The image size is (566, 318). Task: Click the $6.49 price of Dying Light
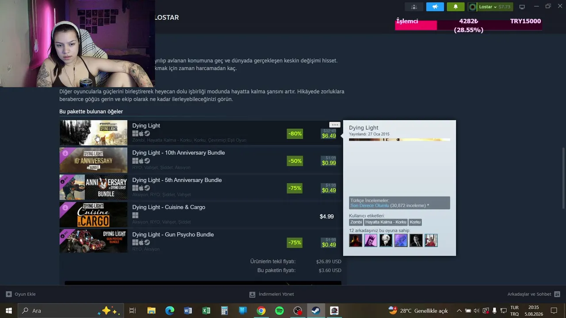[x=329, y=136]
